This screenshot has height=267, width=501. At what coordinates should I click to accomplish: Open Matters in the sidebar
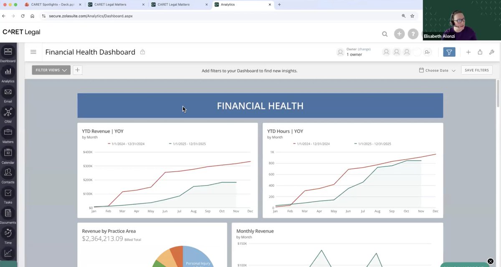tap(8, 132)
